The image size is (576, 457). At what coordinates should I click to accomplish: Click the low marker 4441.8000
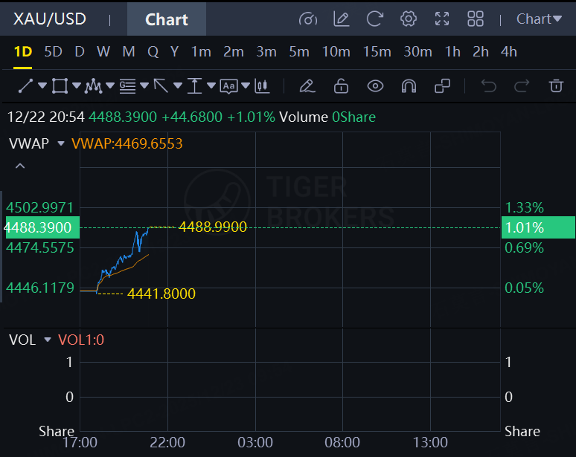(x=161, y=294)
